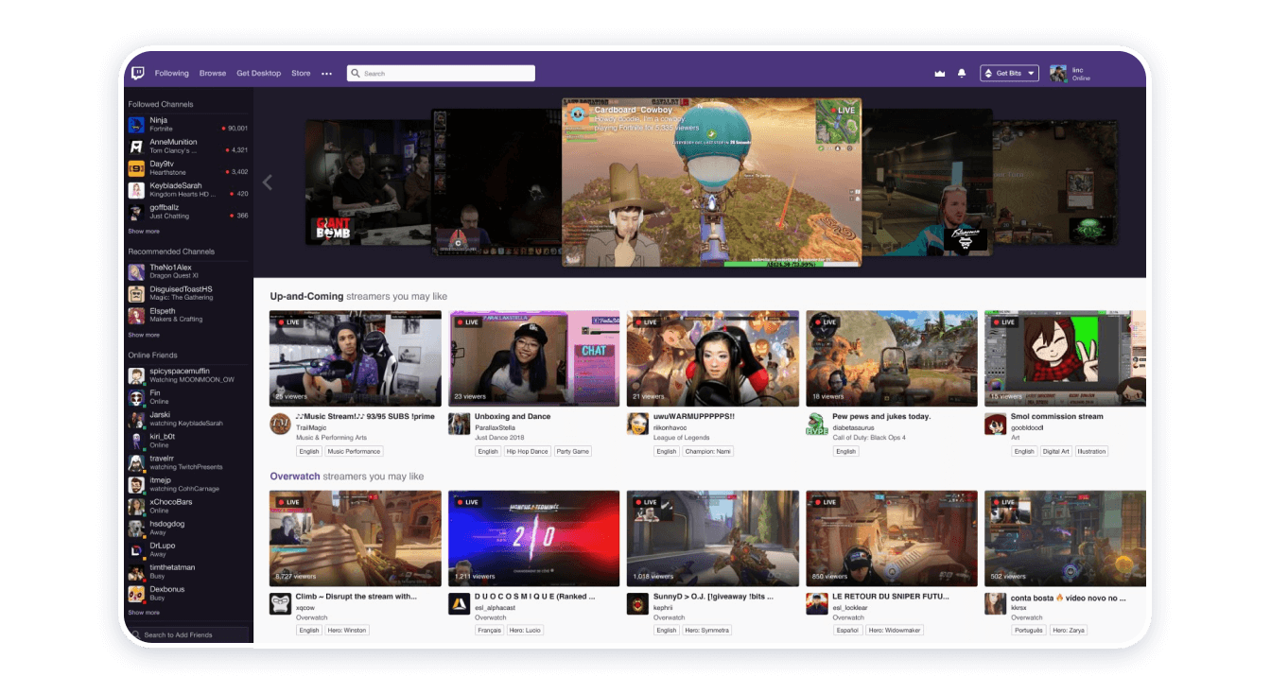
Task: Open the Get Bits dropdown
Action: [x=1009, y=74]
